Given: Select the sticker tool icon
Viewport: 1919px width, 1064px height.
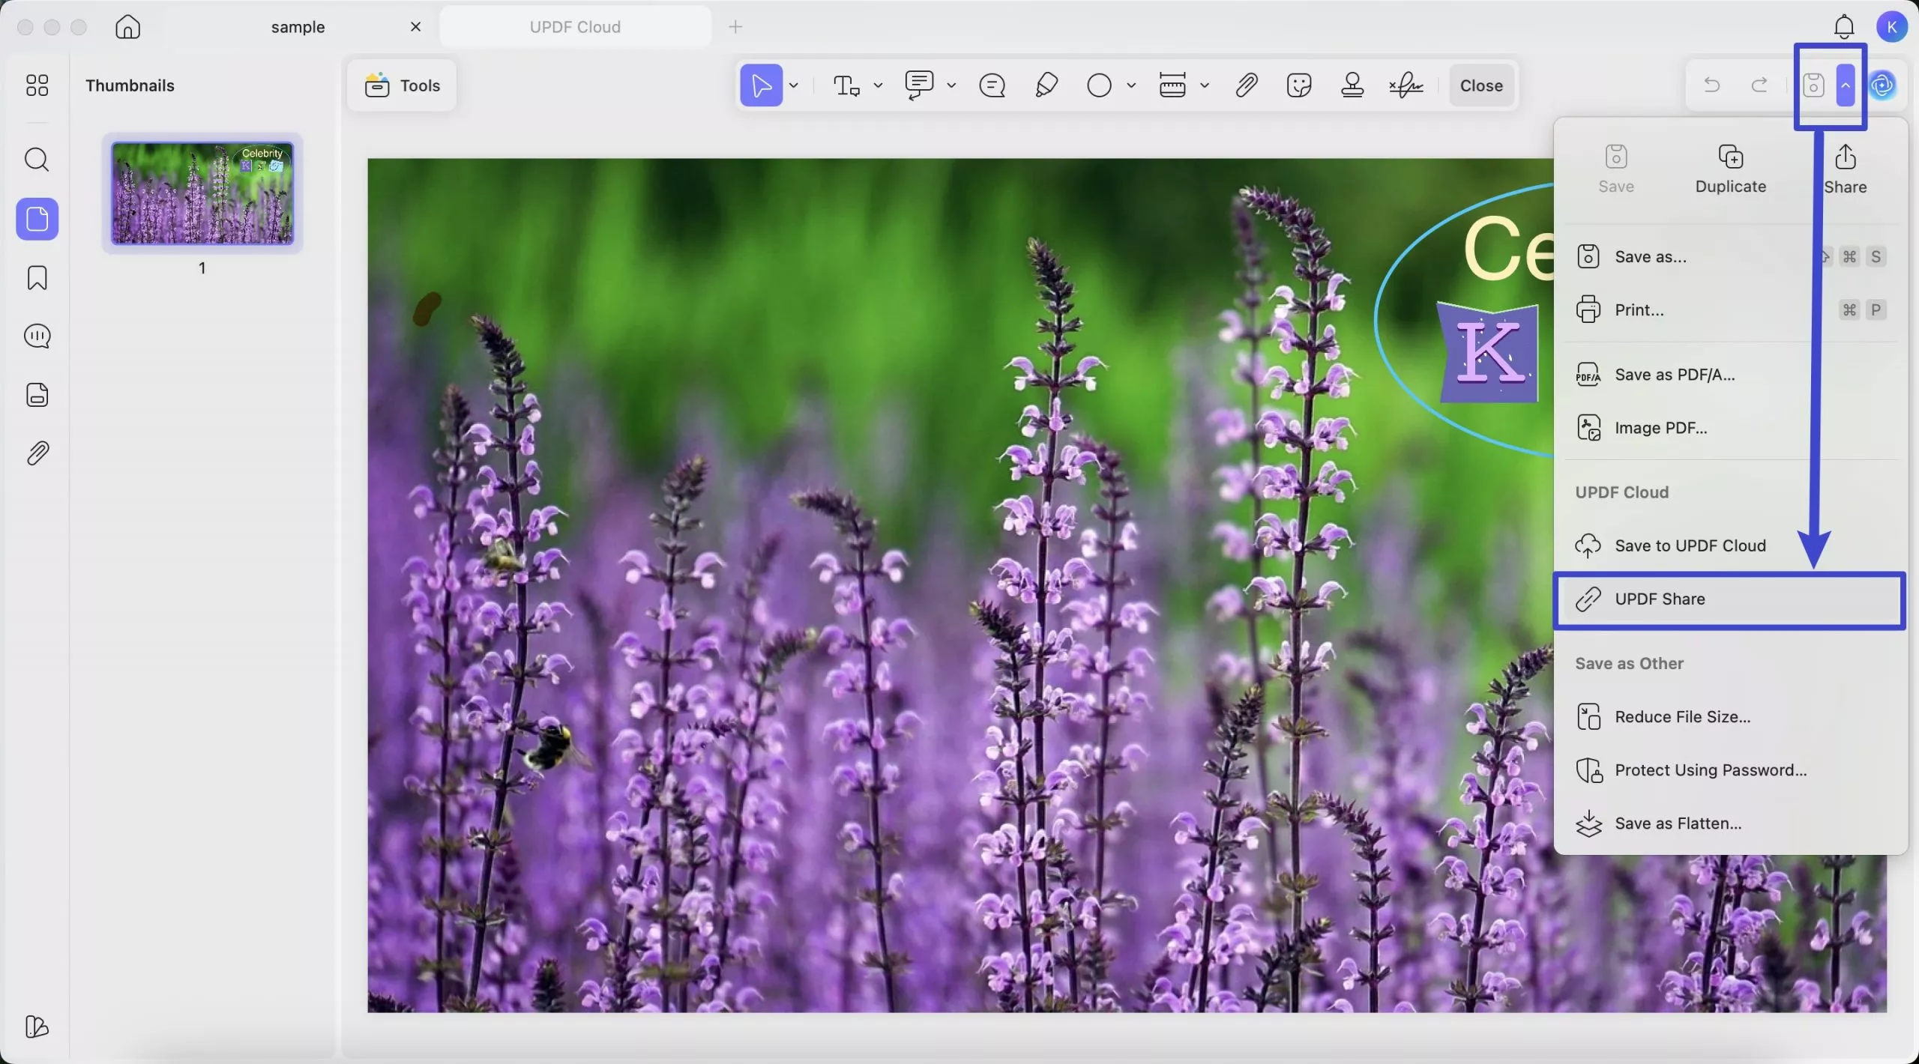Looking at the screenshot, I should pyautogui.click(x=1298, y=85).
